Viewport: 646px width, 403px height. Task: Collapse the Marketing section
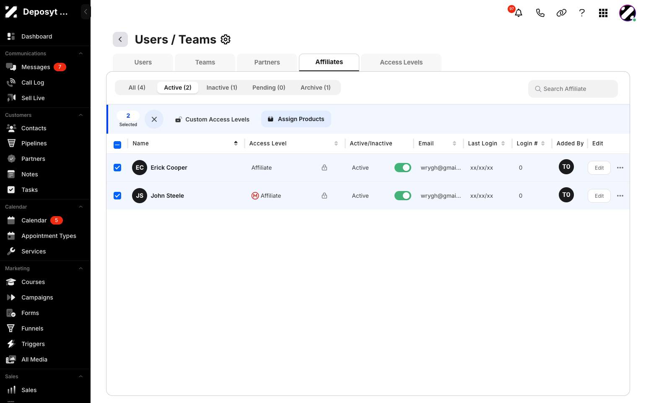click(x=81, y=269)
